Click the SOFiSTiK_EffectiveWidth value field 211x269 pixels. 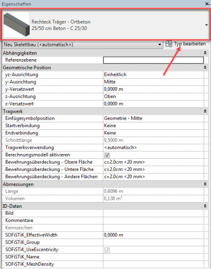click(154, 235)
